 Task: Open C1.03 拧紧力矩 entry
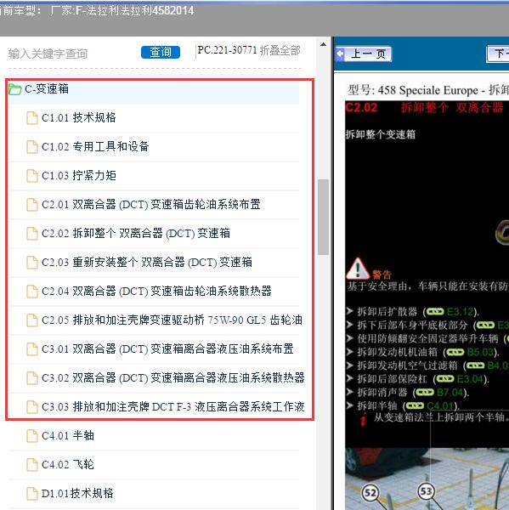point(78,176)
